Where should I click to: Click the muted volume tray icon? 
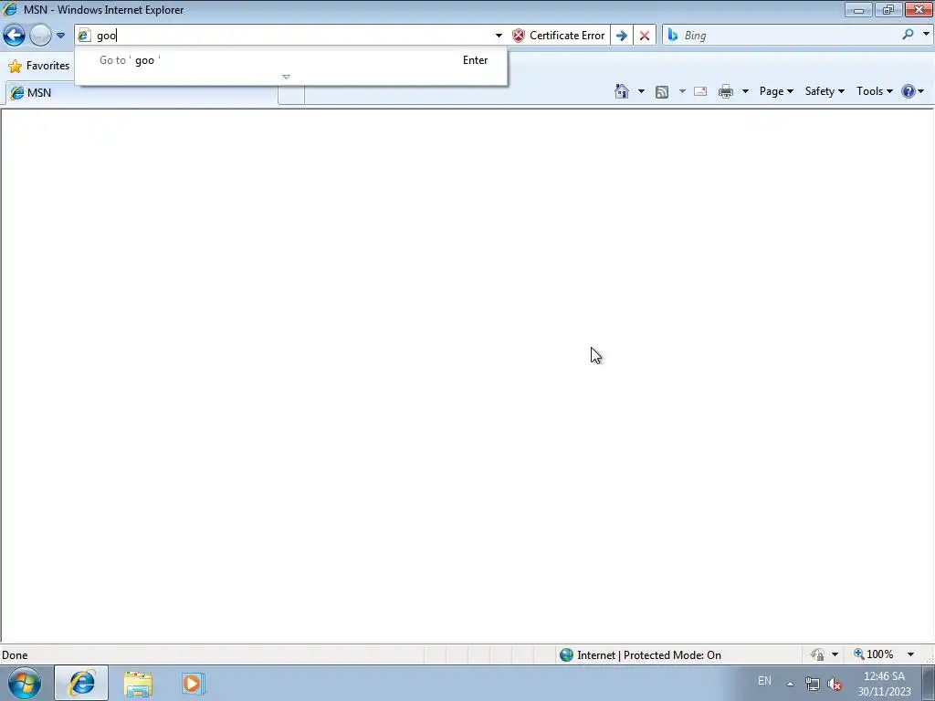point(835,684)
